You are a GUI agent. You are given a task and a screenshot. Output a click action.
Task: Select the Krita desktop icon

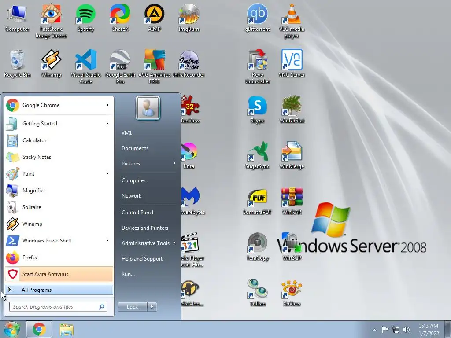click(x=189, y=155)
